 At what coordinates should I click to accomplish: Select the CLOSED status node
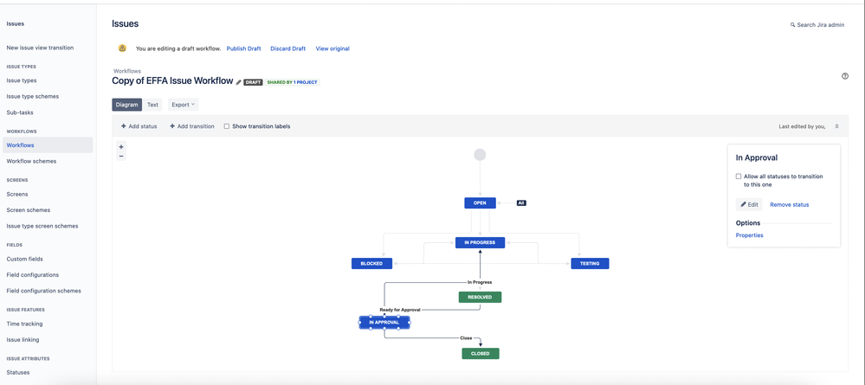coord(481,354)
